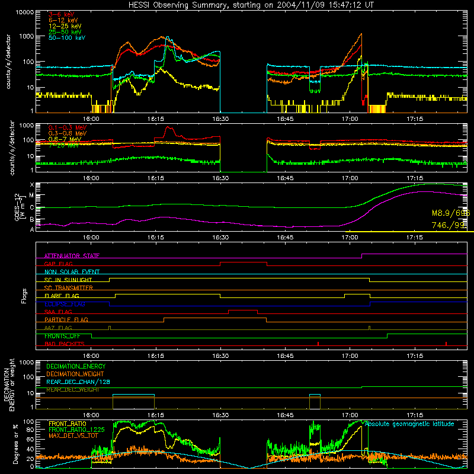Click the 0.8-7 MeV legend label

pyautogui.click(x=65, y=139)
